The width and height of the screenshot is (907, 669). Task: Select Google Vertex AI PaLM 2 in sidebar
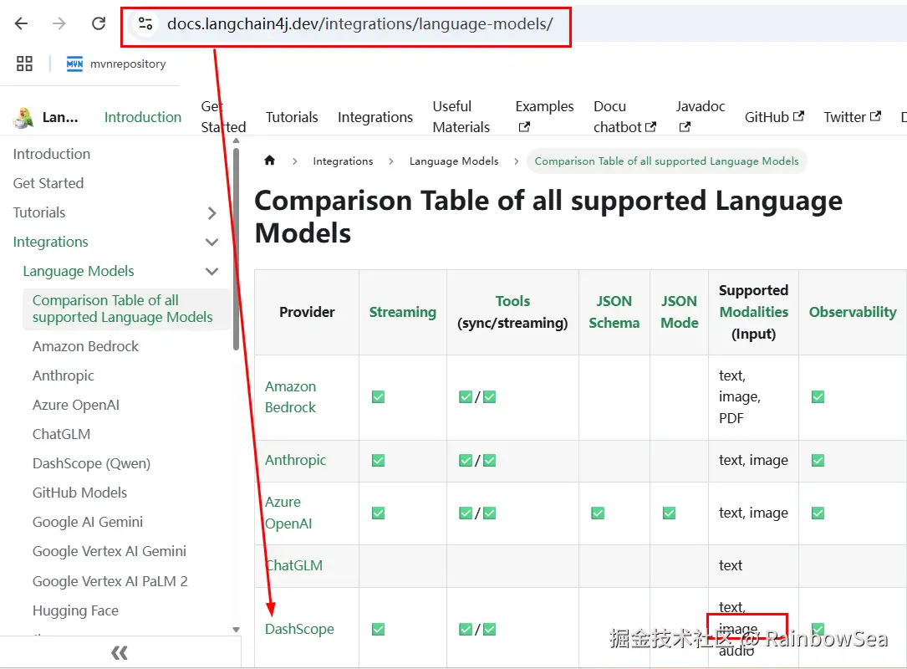pos(110,582)
